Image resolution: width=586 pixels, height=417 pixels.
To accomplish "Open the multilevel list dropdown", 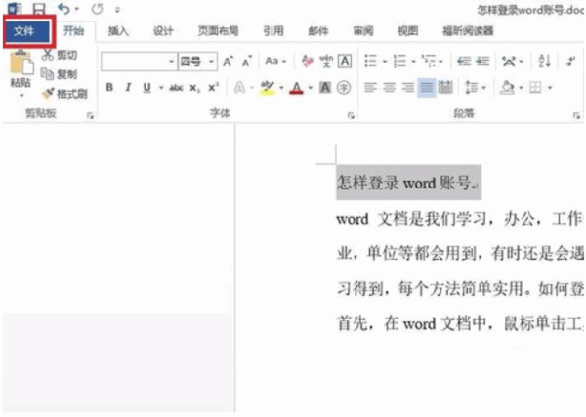I will (x=432, y=61).
